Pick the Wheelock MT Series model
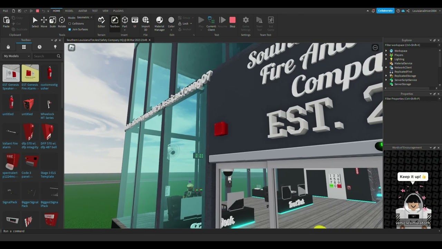Viewport: 442px width, 249px height. (x=49, y=102)
